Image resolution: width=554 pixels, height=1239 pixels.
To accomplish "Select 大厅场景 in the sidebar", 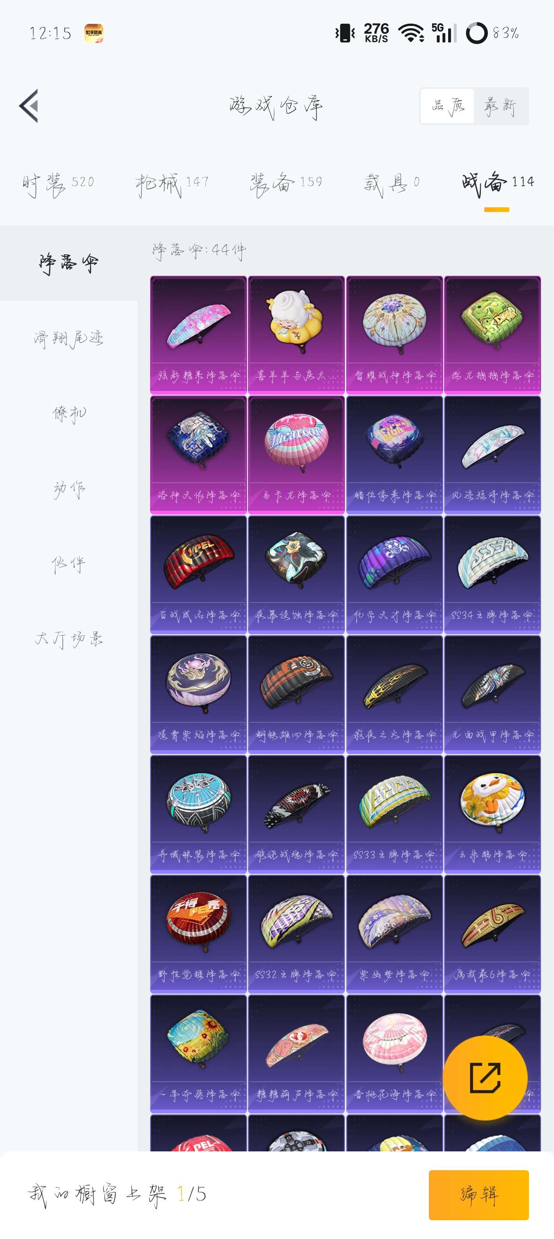I will (x=69, y=639).
